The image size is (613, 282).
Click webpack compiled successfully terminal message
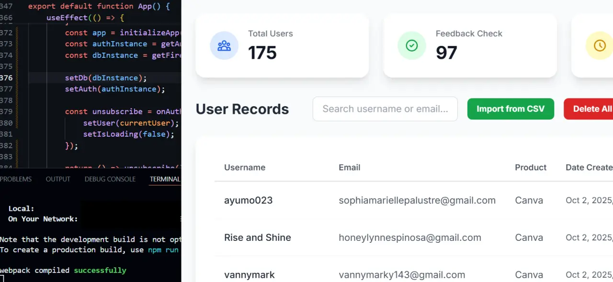(x=63, y=270)
